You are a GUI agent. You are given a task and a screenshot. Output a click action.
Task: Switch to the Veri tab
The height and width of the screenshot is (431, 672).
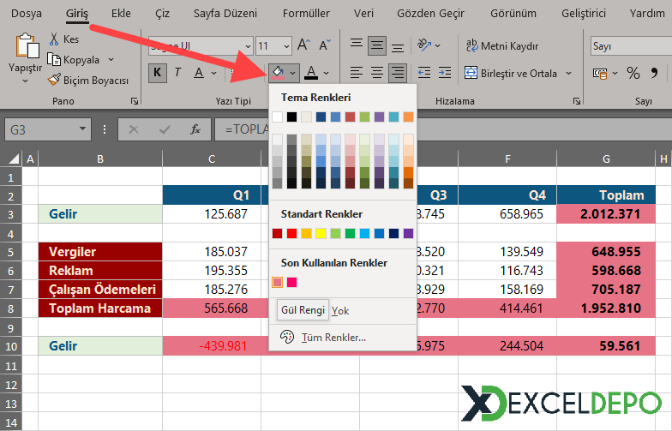pos(363,14)
